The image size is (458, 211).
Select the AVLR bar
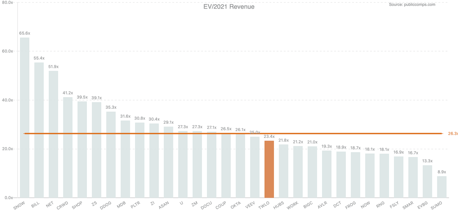(327, 174)
